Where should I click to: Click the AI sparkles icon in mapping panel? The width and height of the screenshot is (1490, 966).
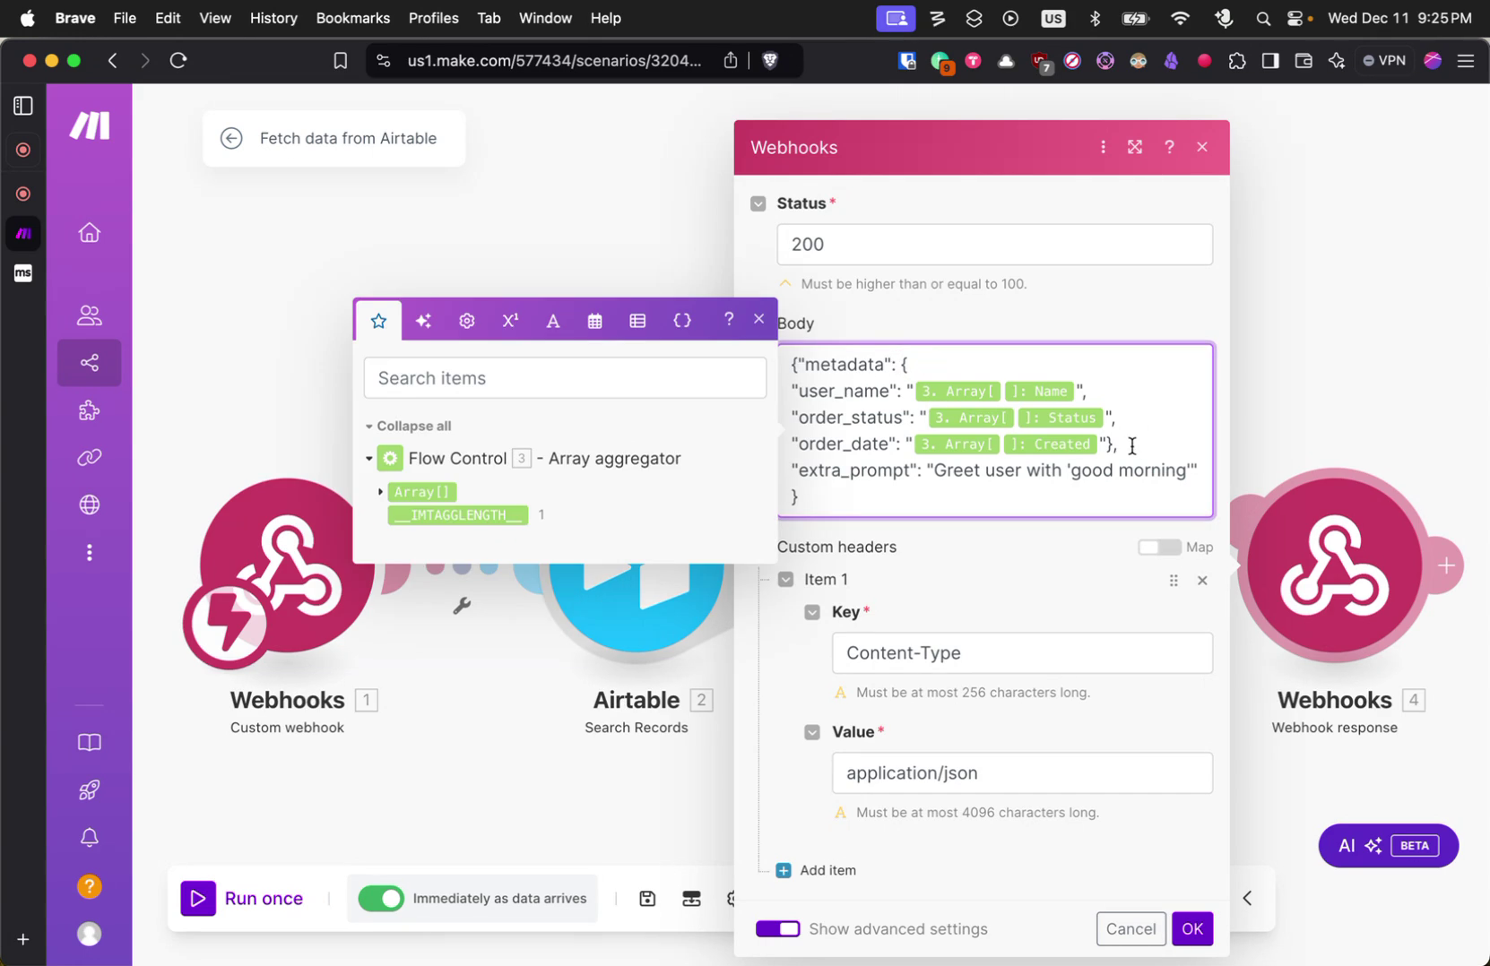tap(423, 320)
